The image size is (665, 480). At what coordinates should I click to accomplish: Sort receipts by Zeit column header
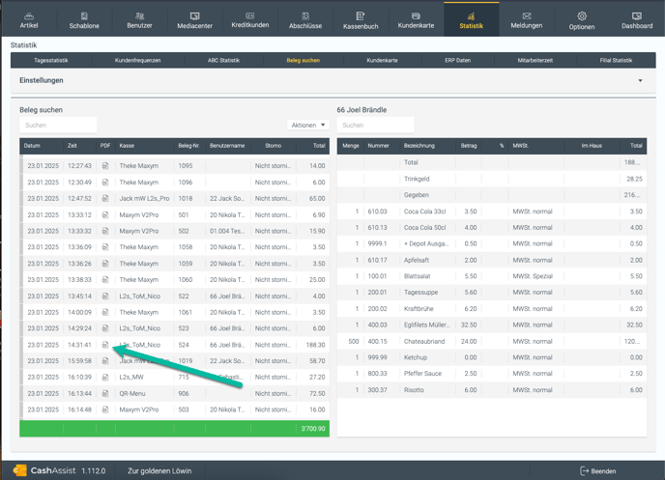tap(72, 146)
